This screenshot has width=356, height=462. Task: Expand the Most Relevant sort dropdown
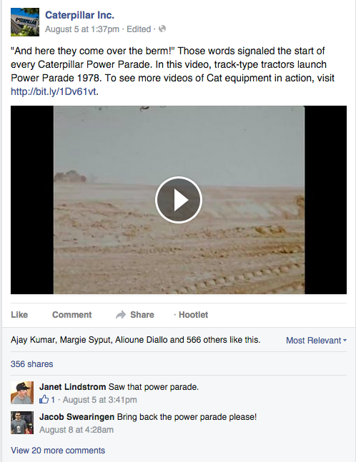pos(316,341)
